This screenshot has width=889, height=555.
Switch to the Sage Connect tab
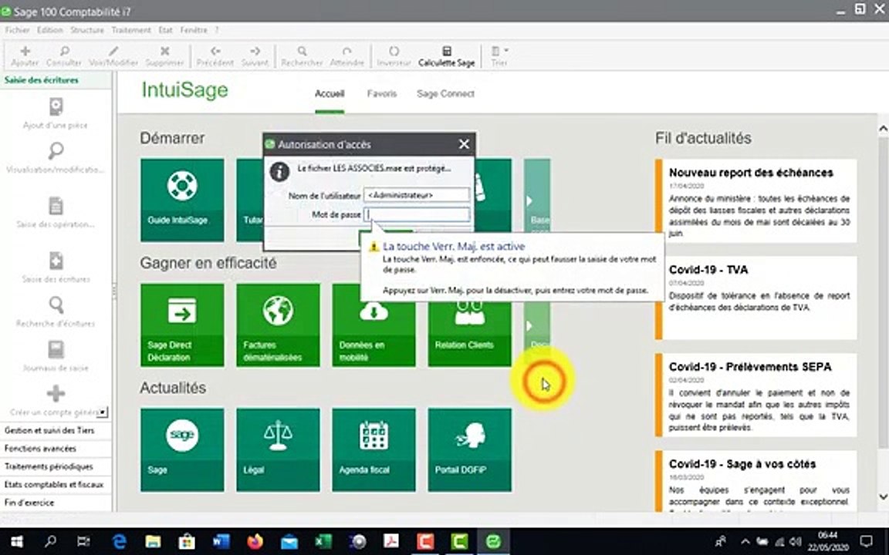[x=445, y=93]
